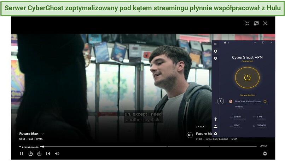Image resolution: width=285 pixels, height=161 pixels.
Task: Open Hulu player settings gear
Action: tap(265, 154)
